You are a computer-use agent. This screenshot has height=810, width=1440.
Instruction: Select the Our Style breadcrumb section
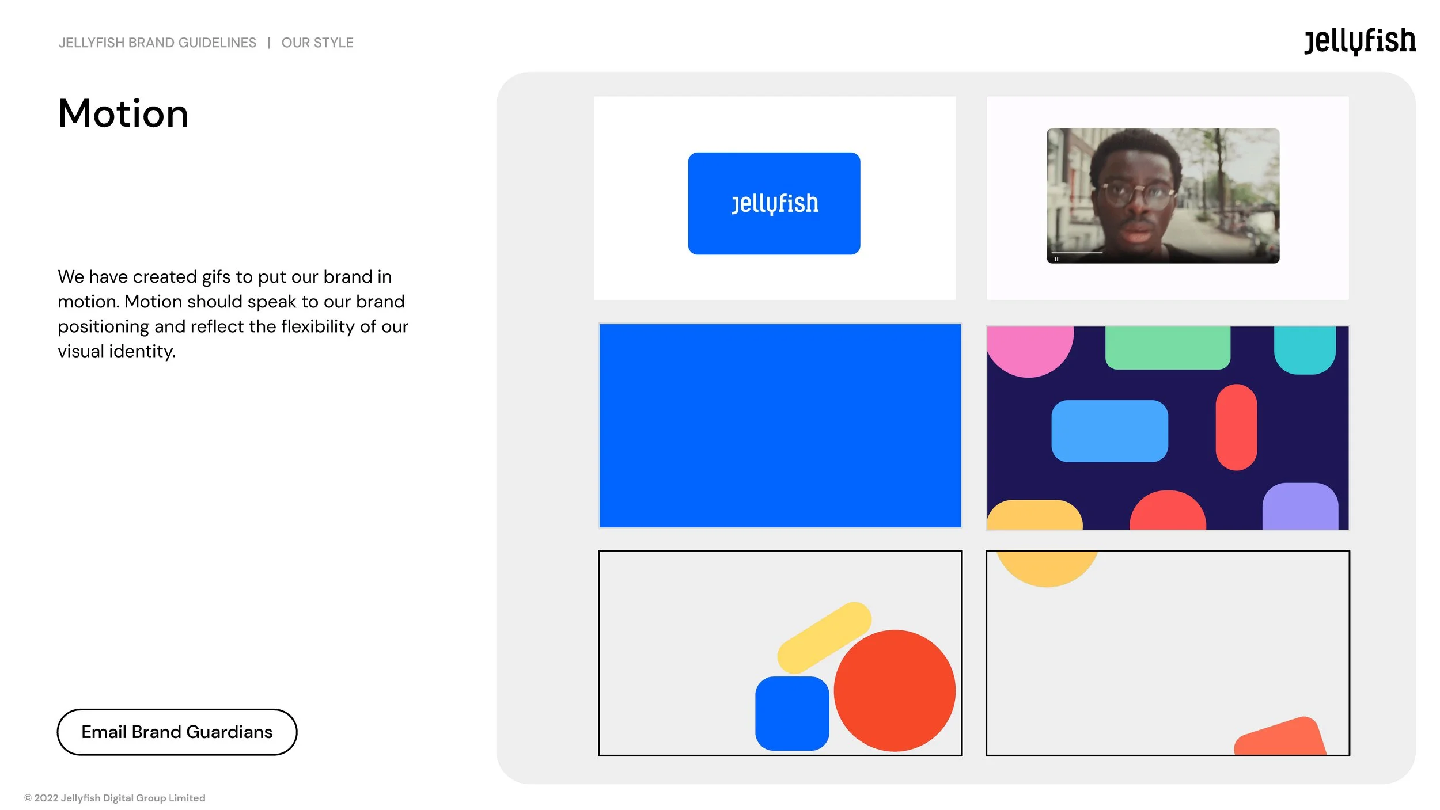tap(317, 43)
